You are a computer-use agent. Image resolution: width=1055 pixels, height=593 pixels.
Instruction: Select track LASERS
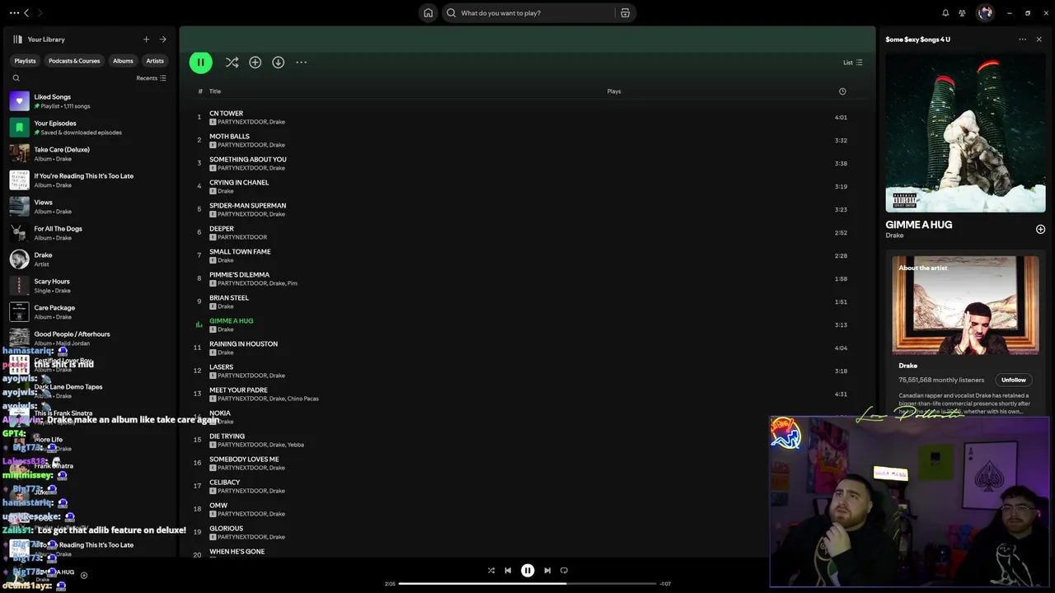(527, 371)
